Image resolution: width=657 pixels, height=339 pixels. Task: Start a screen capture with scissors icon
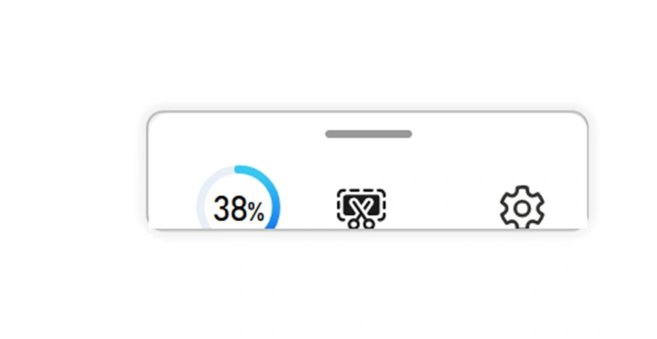[361, 208]
